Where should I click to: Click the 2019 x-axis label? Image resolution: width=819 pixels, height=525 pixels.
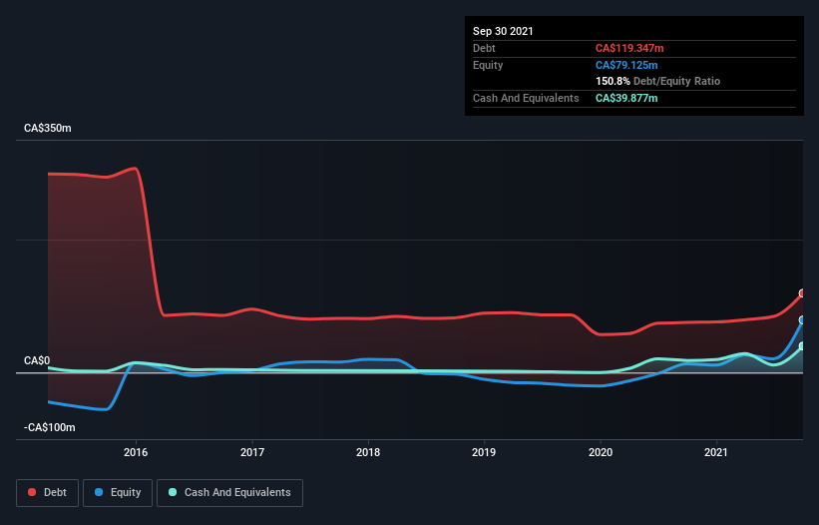(484, 452)
